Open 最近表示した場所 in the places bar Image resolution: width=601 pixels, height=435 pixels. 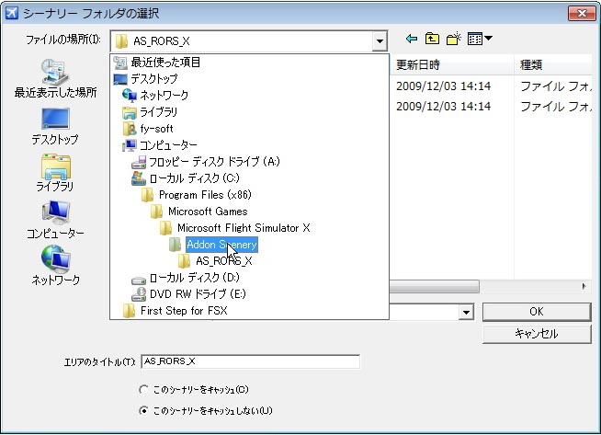click(55, 79)
